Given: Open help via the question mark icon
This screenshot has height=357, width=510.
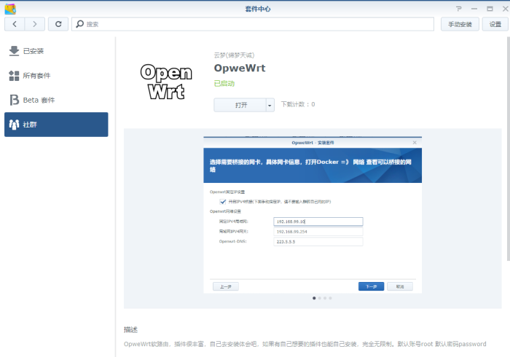Looking at the screenshot, I should click(458, 8).
